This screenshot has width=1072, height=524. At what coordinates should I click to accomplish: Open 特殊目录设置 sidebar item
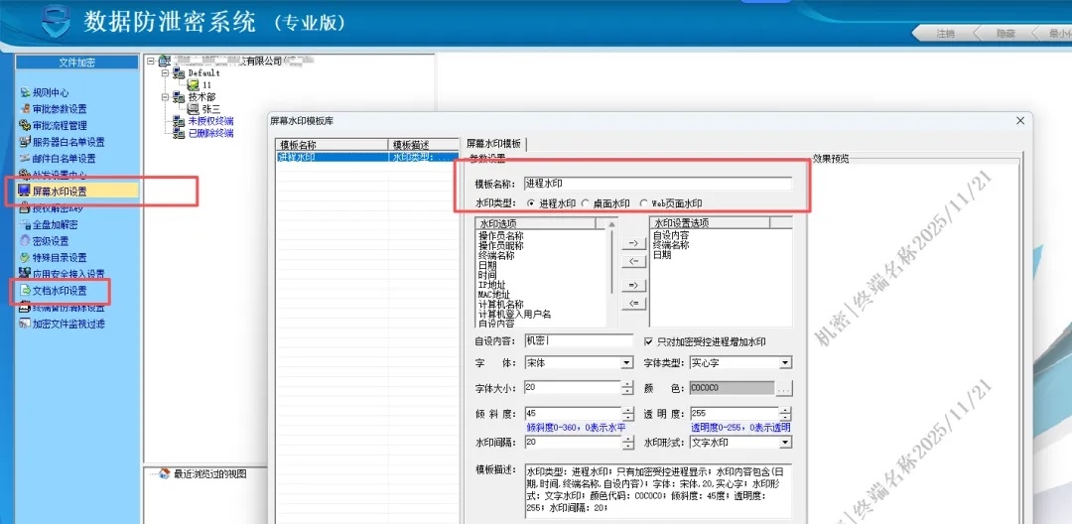(x=59, y=258)
